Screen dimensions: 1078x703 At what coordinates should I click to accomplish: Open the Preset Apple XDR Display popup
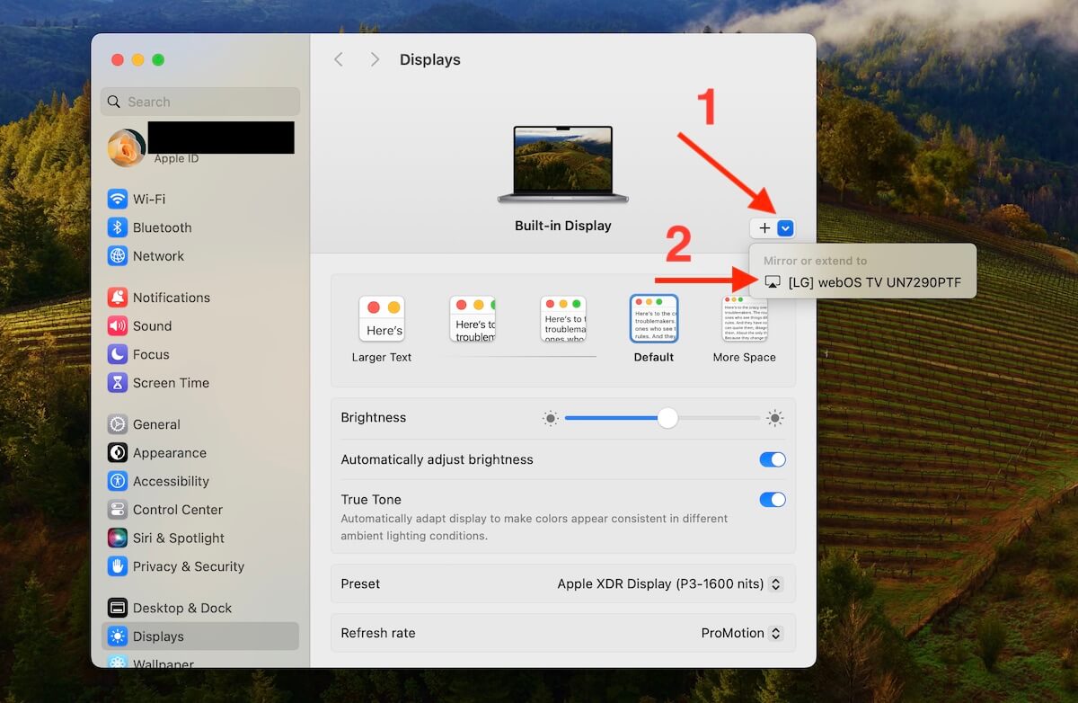670,584
